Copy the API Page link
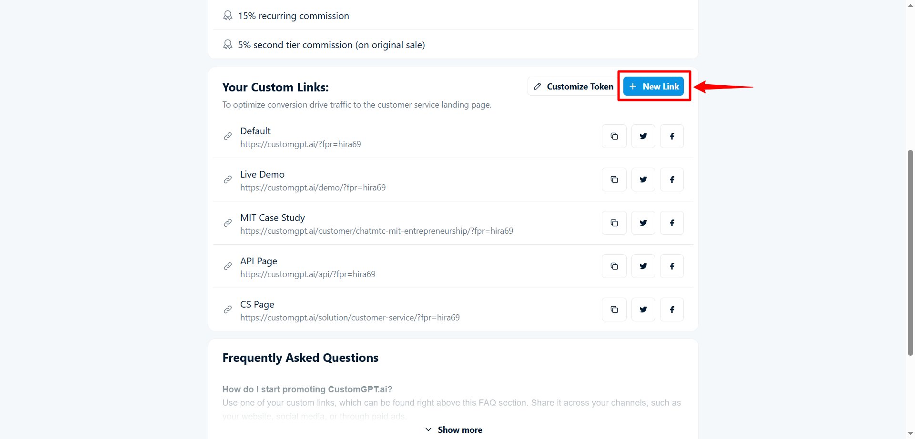The width and height of the screenshot is (915, 439). 614,266
